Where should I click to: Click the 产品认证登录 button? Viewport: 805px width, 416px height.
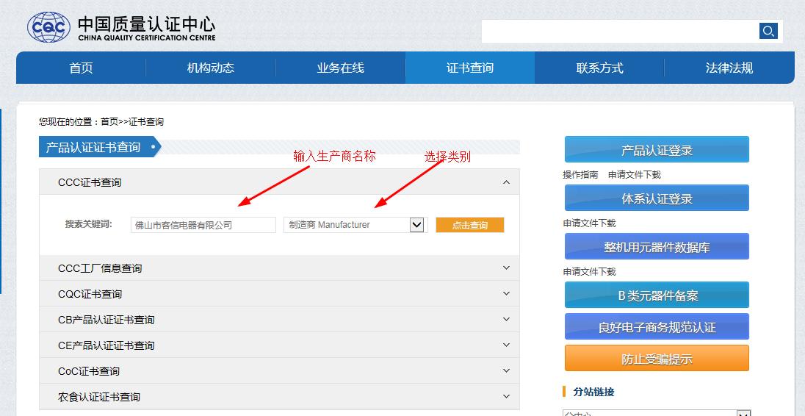pos(657,149)
